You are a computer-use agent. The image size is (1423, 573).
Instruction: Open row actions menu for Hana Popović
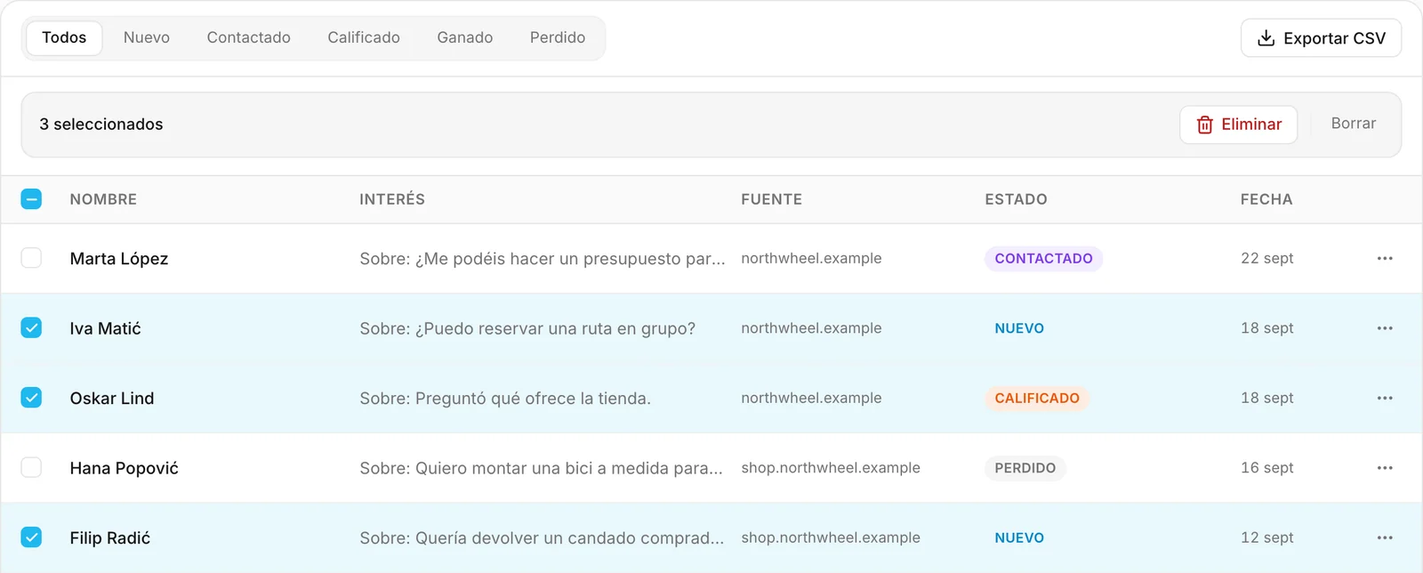(x=1385, y=468)
